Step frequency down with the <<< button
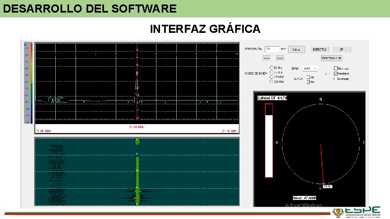 point(266,58)
